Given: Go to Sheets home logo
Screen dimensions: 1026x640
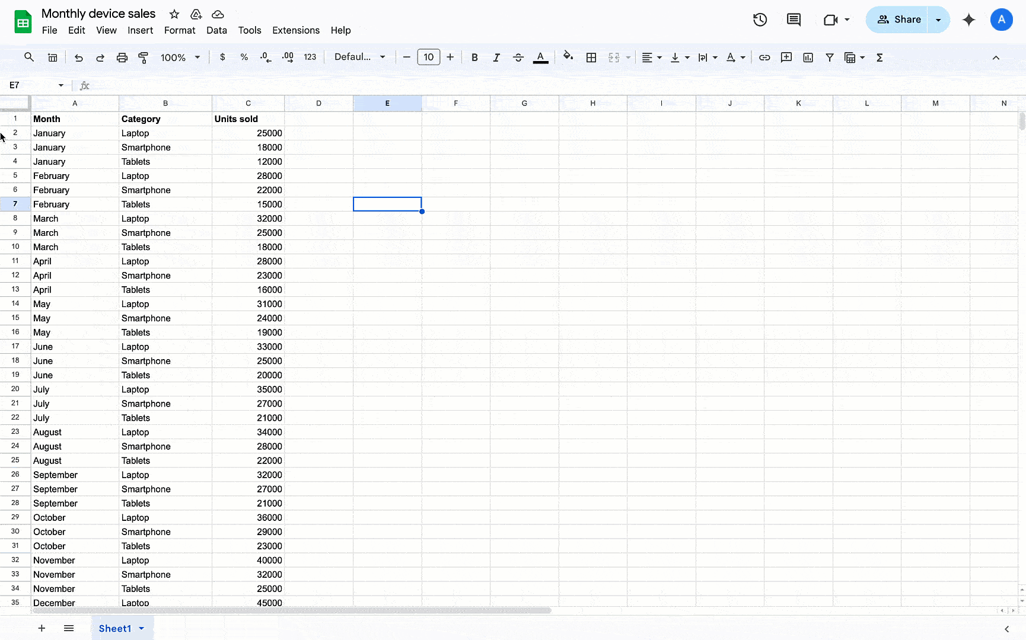Looking at the screenshot, I should pyautogui.click(x=23, y=22).
